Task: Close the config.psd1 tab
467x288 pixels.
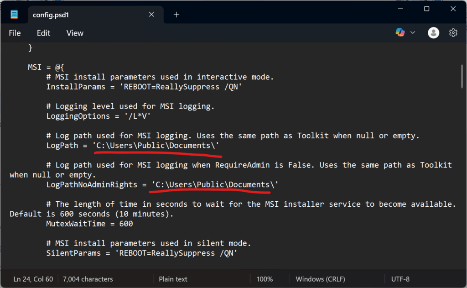Action: [x=151, y=14]
